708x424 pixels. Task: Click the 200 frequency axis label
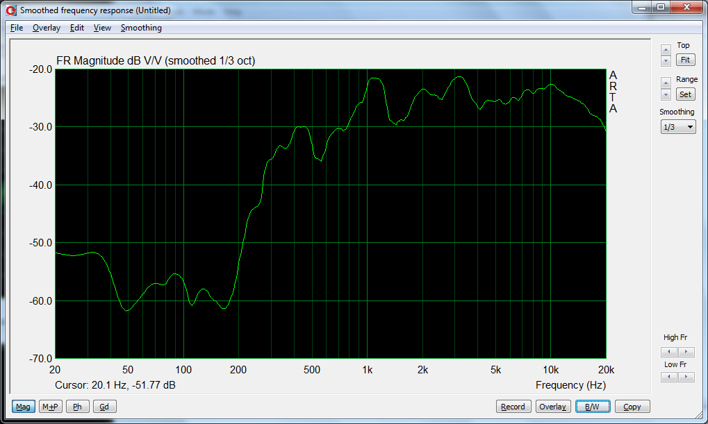click(238, 370)
